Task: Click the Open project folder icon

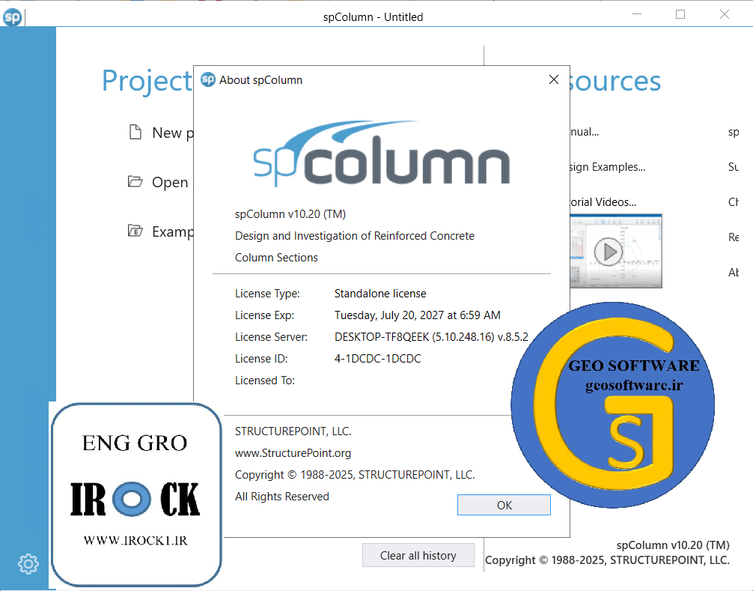Action: [135, 182]
